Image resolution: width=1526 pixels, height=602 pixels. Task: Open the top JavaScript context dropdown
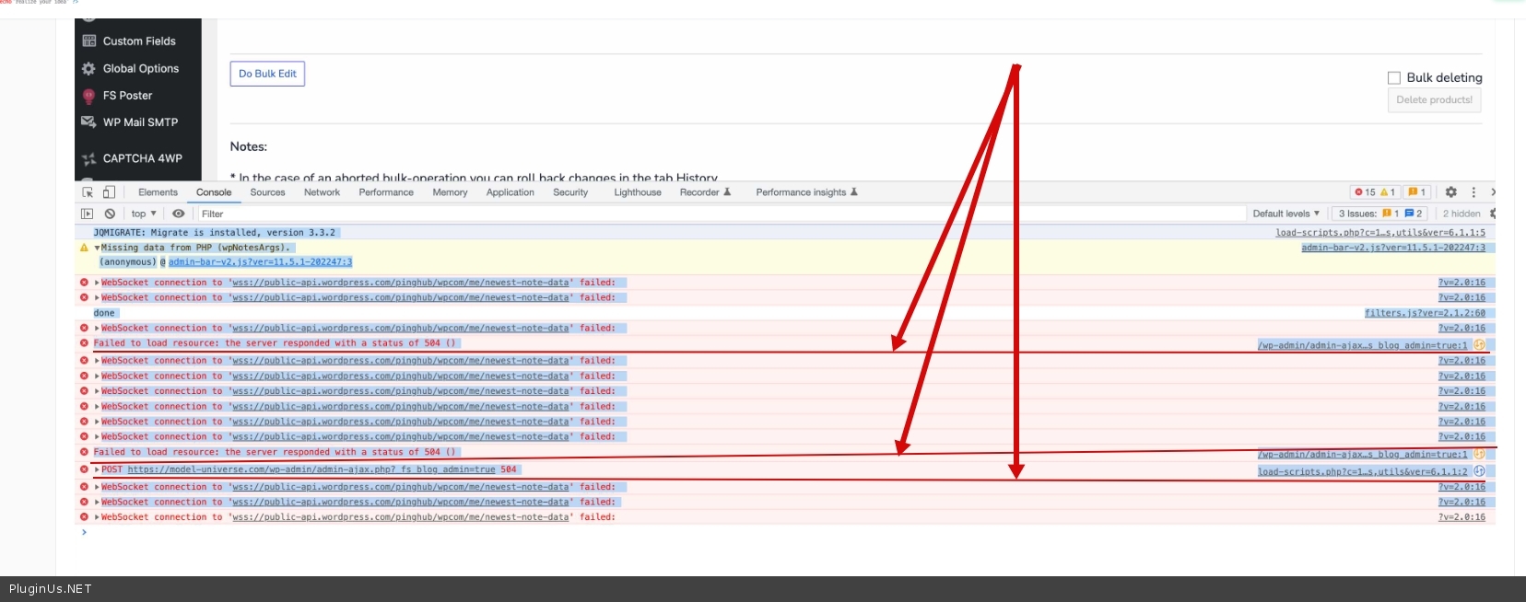(144, 214)
